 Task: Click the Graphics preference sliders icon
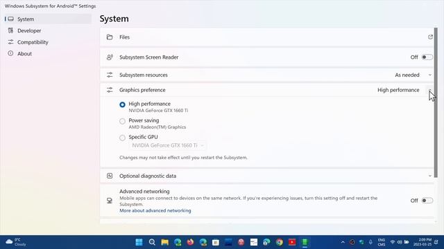(110, 90)
